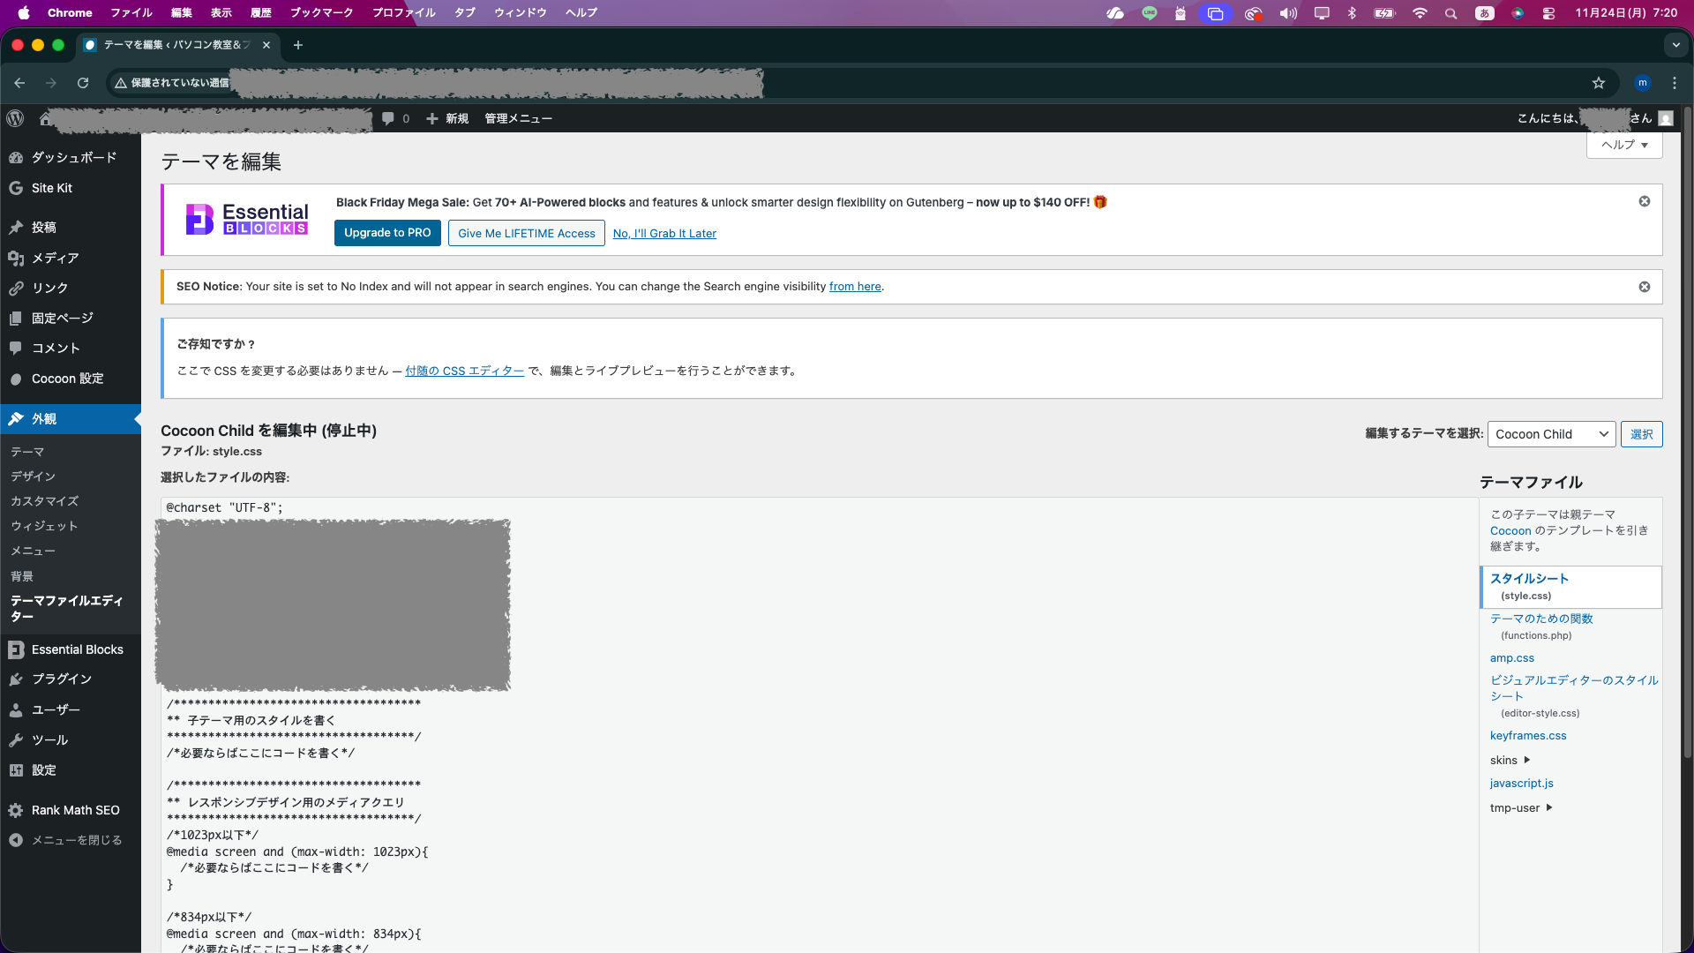Open the Cocoon Child theme selection dropdown
This screenshot has height=953, width=1694.
point(1550,433)
